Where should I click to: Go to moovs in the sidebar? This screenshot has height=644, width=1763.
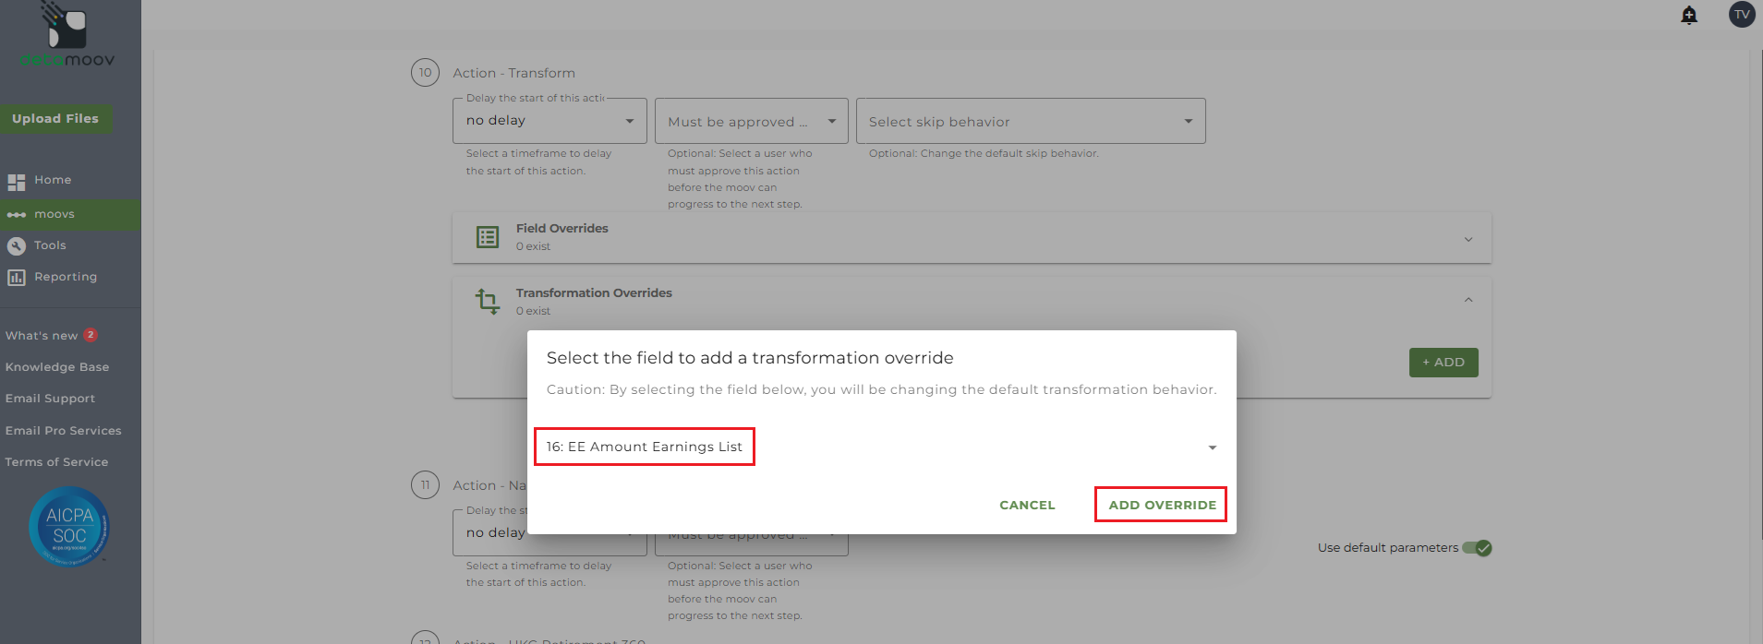click(x=54, y=214)
